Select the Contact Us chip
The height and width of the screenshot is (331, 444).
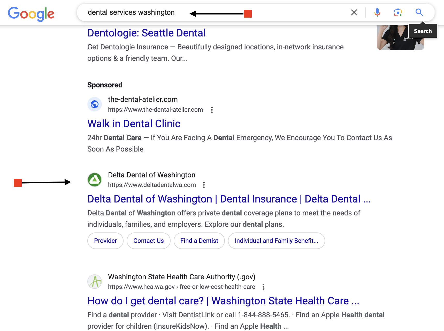[149, 241]
